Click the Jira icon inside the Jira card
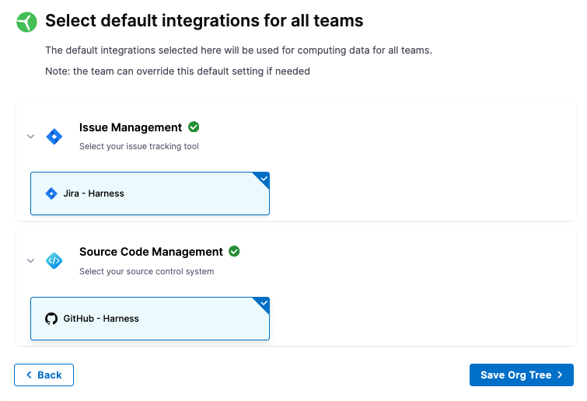This screenshot has width=587, height=401. coord(51,194)
